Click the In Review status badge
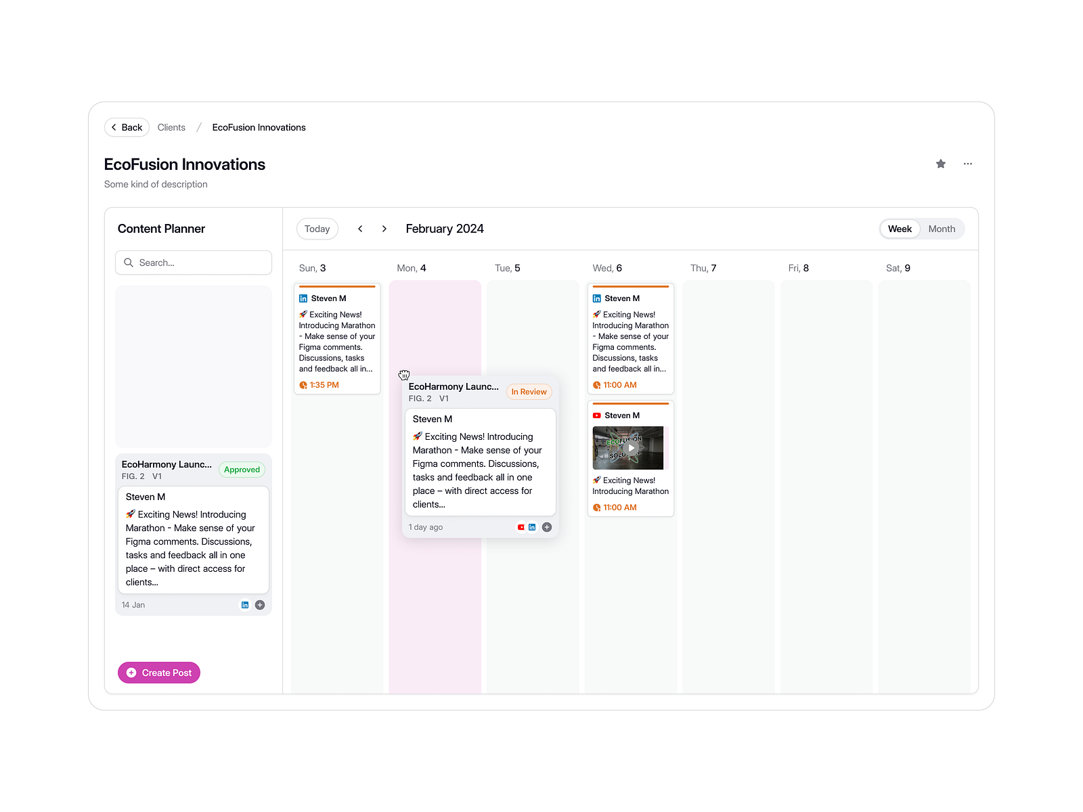The width and height of the screenshot is (1083, 812). [529, 392]
